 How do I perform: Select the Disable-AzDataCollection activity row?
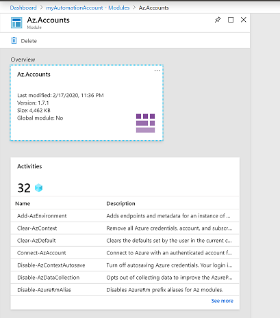(x=125, y=278)
